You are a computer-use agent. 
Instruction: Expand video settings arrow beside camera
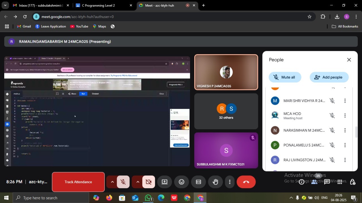138,182
